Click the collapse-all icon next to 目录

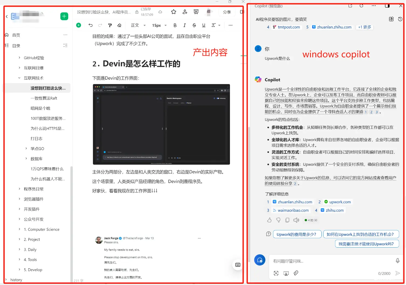(65, 45)
